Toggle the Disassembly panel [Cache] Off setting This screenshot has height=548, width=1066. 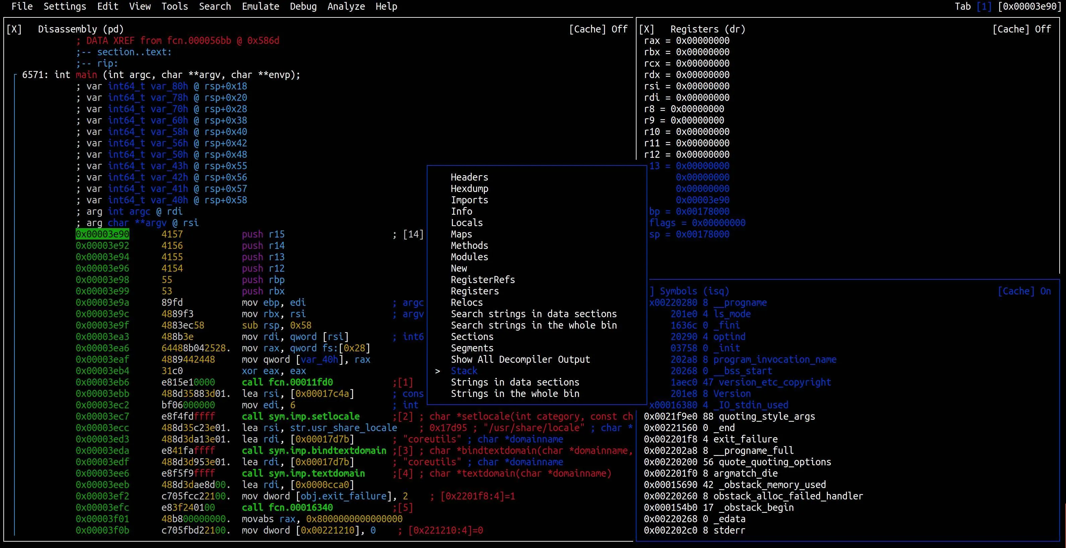tap(598, 29)
